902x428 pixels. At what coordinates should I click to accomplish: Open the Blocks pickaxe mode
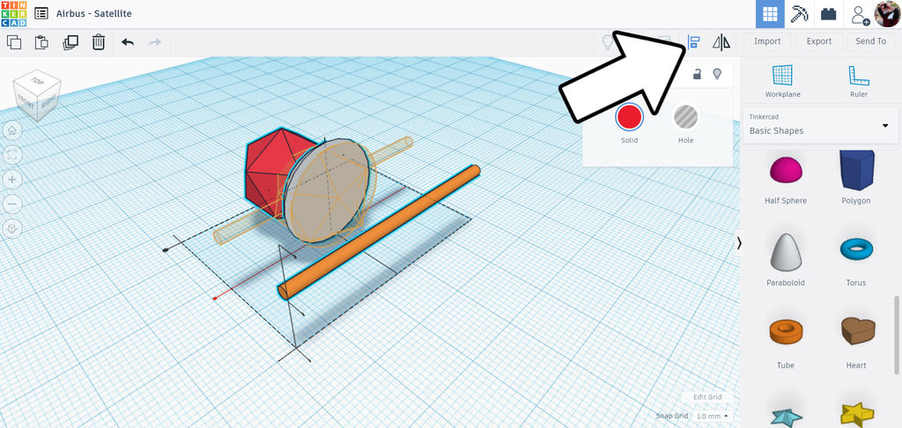coord(799,14)
